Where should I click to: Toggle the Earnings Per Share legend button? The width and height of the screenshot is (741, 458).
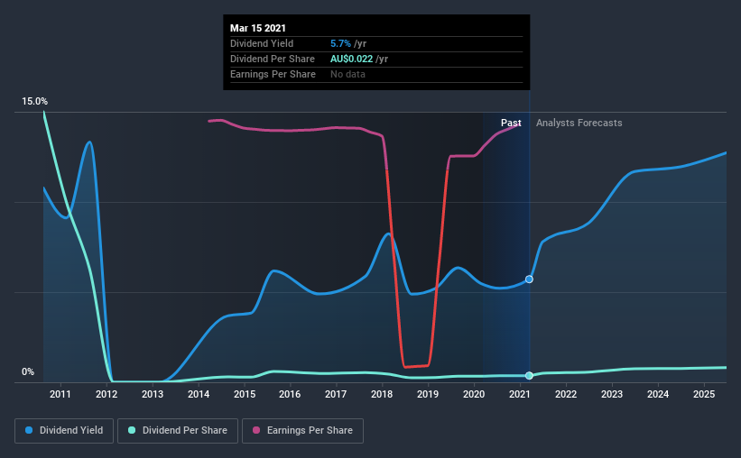(302, 431)
